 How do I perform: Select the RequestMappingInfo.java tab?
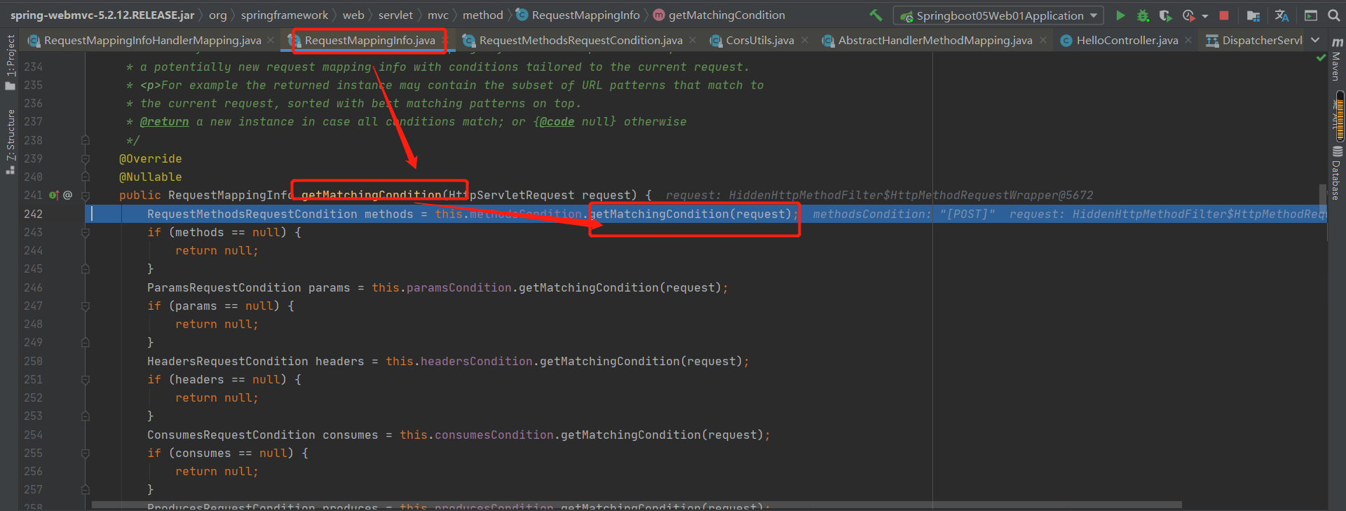[369, 41]
